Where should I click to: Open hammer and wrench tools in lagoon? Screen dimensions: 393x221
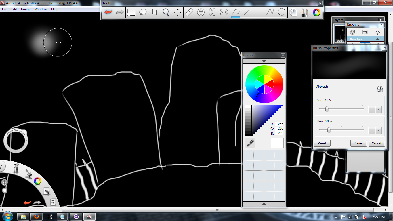click(x=16, y=169)
